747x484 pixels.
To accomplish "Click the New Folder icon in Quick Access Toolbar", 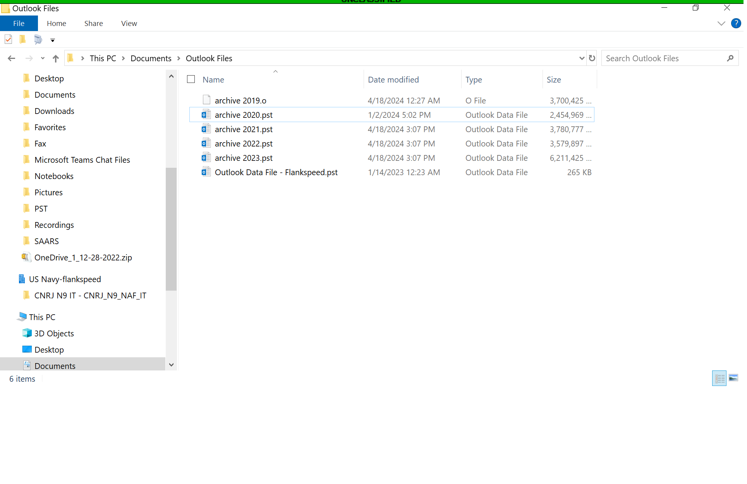I will (23, 40).
